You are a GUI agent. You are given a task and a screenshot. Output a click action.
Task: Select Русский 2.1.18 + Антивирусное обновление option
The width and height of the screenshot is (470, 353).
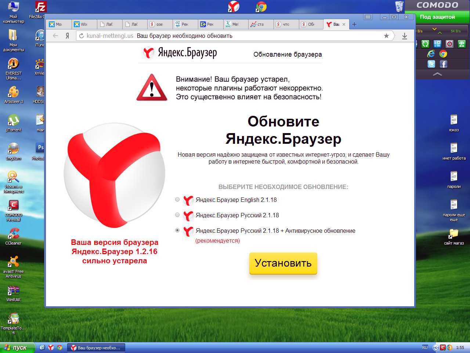(x=177, y=231)
